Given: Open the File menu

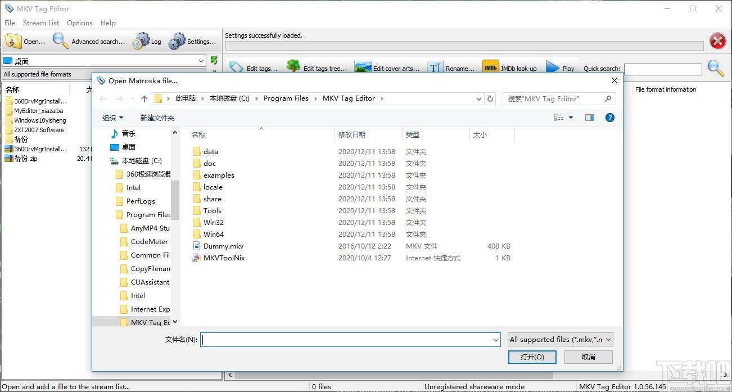Looking at the screenshot, I should 10,23.
